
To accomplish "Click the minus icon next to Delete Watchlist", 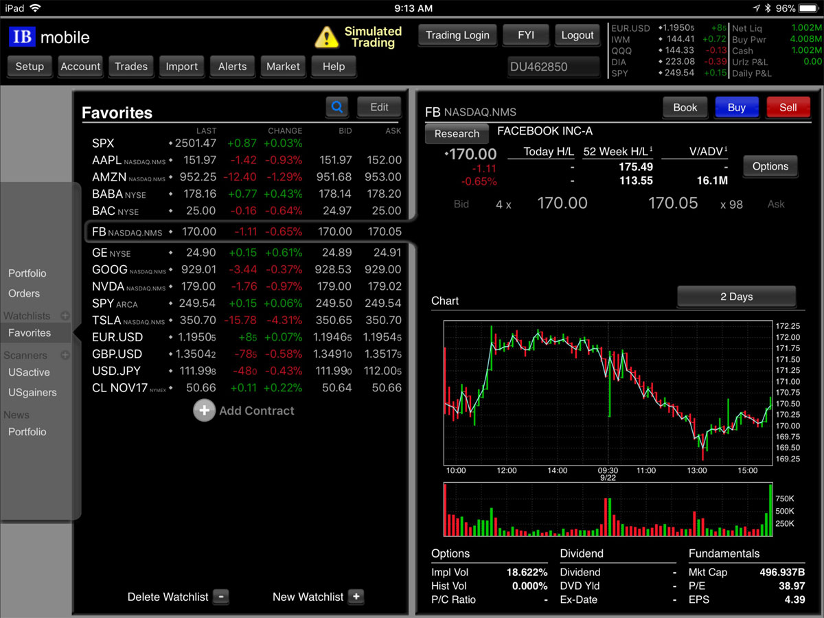I will pyautogui.click(x=220, y=597).
